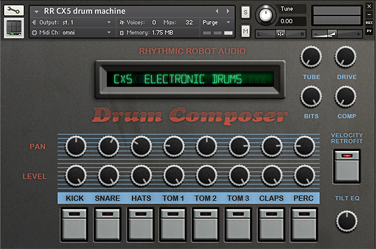Click the KICK level knob
This screenshot has height=249, width=376.
(x=76, y=175)
